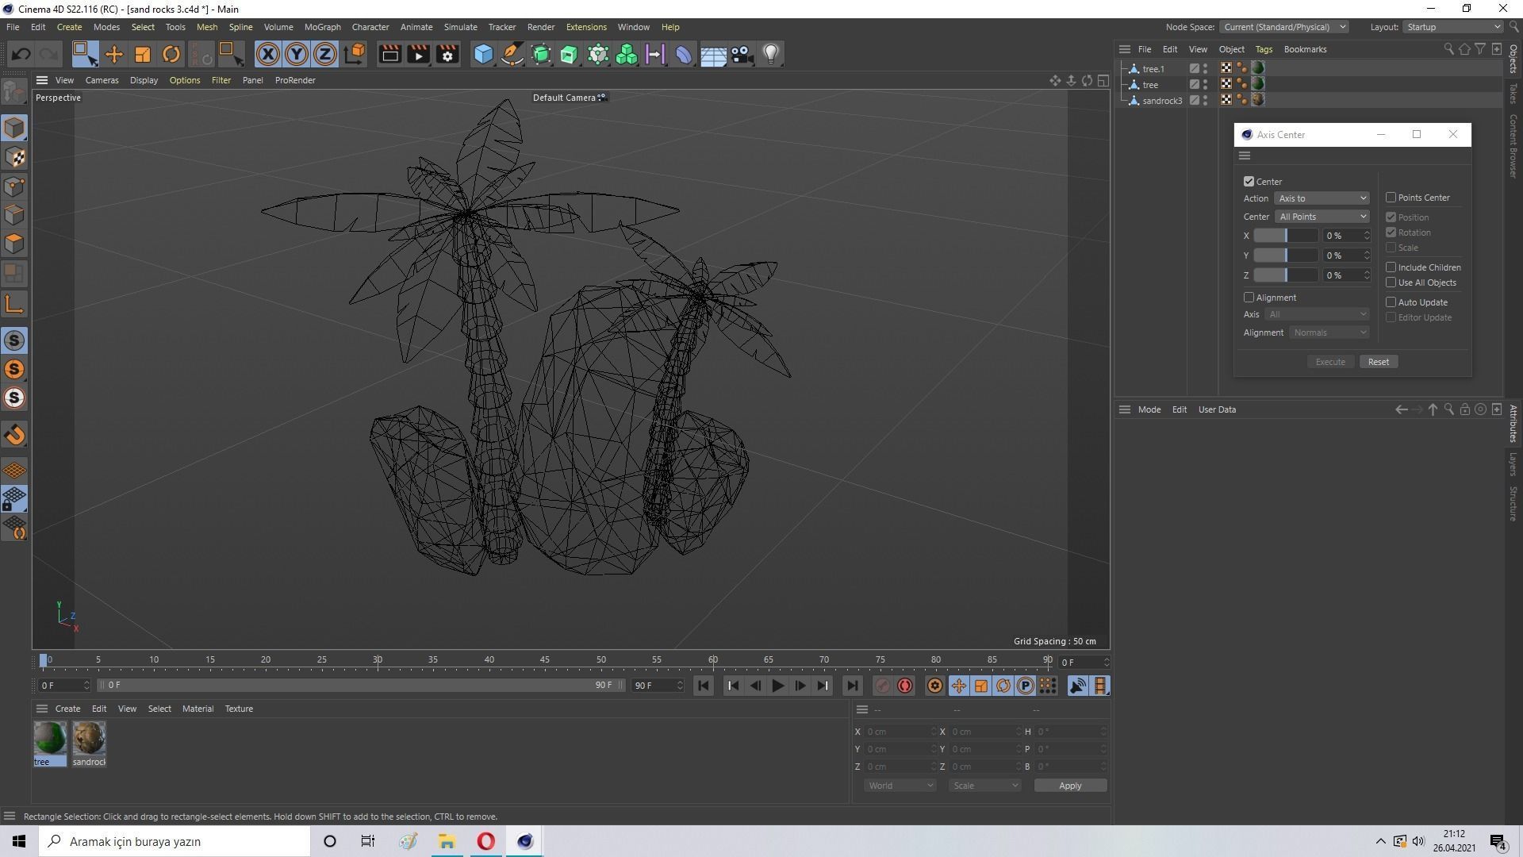This screenshot has width=1523, height=857.
Task: Open the MoGraph menu
Action: [x=322, y=26]
